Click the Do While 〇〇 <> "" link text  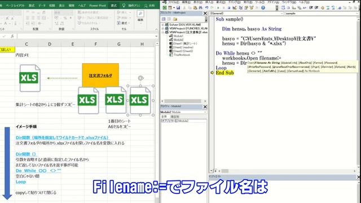point(38,171)
